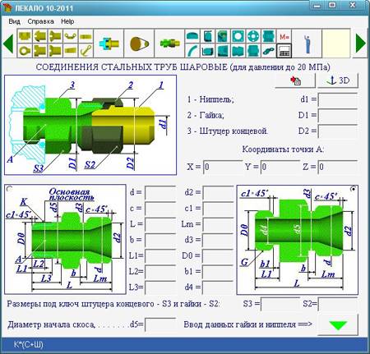Click the assembly diagram with parts 1, 2, 3
Screen dimensions: 370x354
pos(90,125)
